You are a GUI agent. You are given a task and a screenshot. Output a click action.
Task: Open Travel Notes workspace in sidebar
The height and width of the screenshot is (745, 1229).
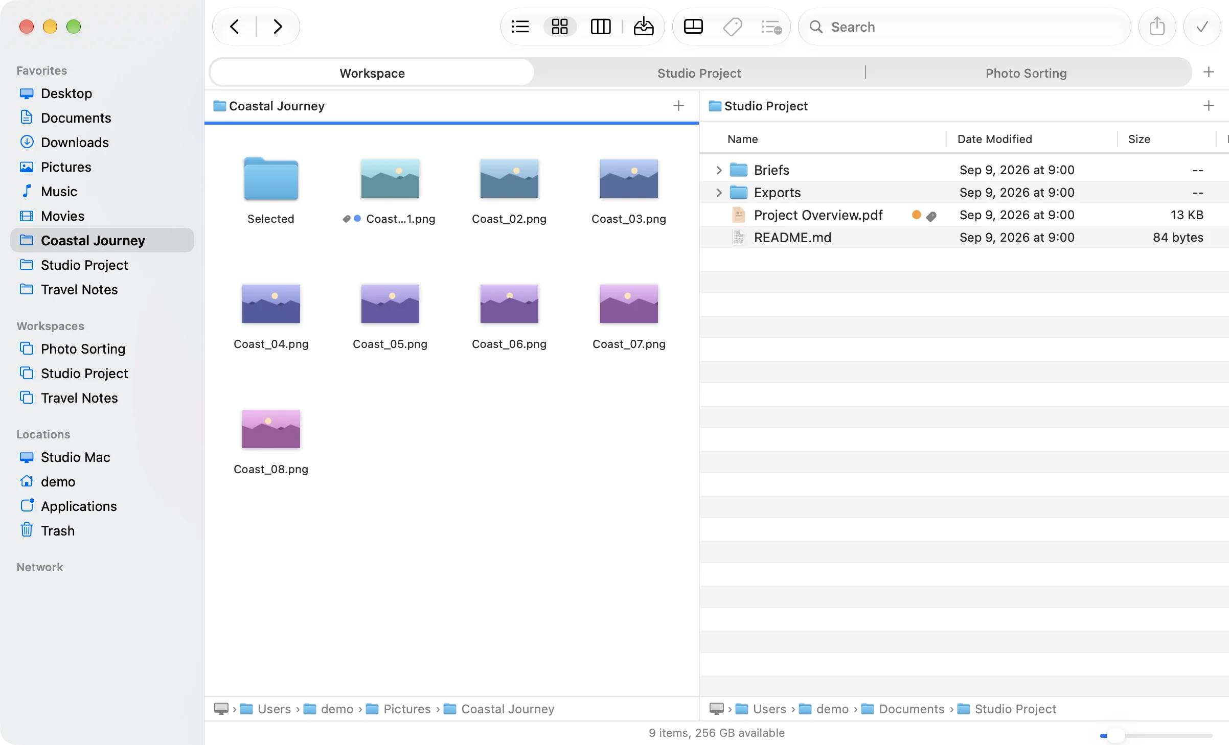point(102,398)
